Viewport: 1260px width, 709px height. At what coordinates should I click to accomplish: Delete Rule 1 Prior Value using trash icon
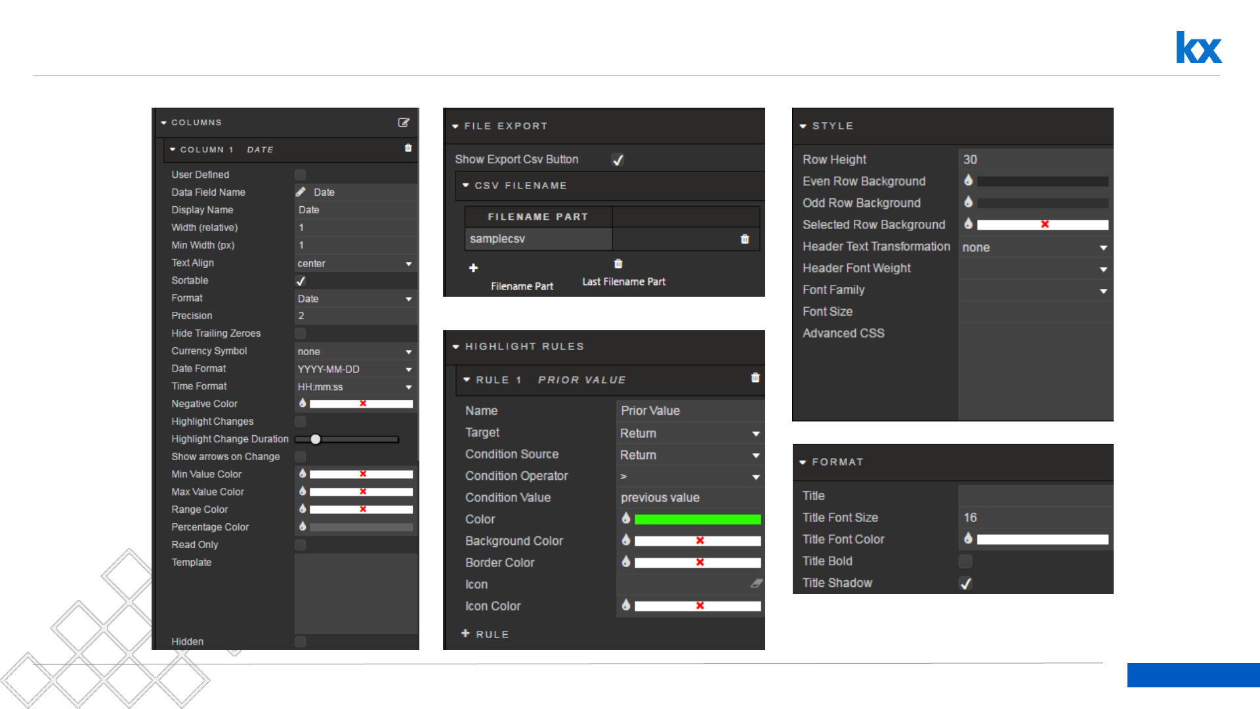point(755,378)
